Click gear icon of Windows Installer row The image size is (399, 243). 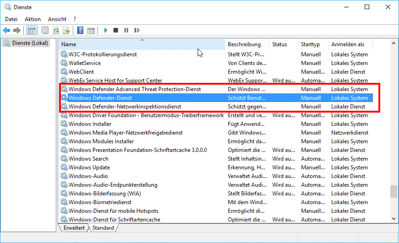(64, 124)
